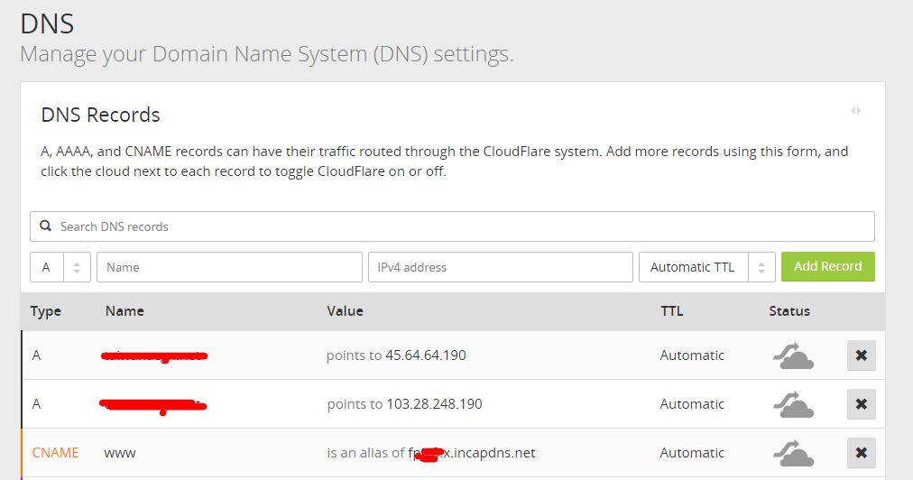Delete the www CNAME record
Screen dimensions: 913x480
pyautogui.click(x=861, y=453)
